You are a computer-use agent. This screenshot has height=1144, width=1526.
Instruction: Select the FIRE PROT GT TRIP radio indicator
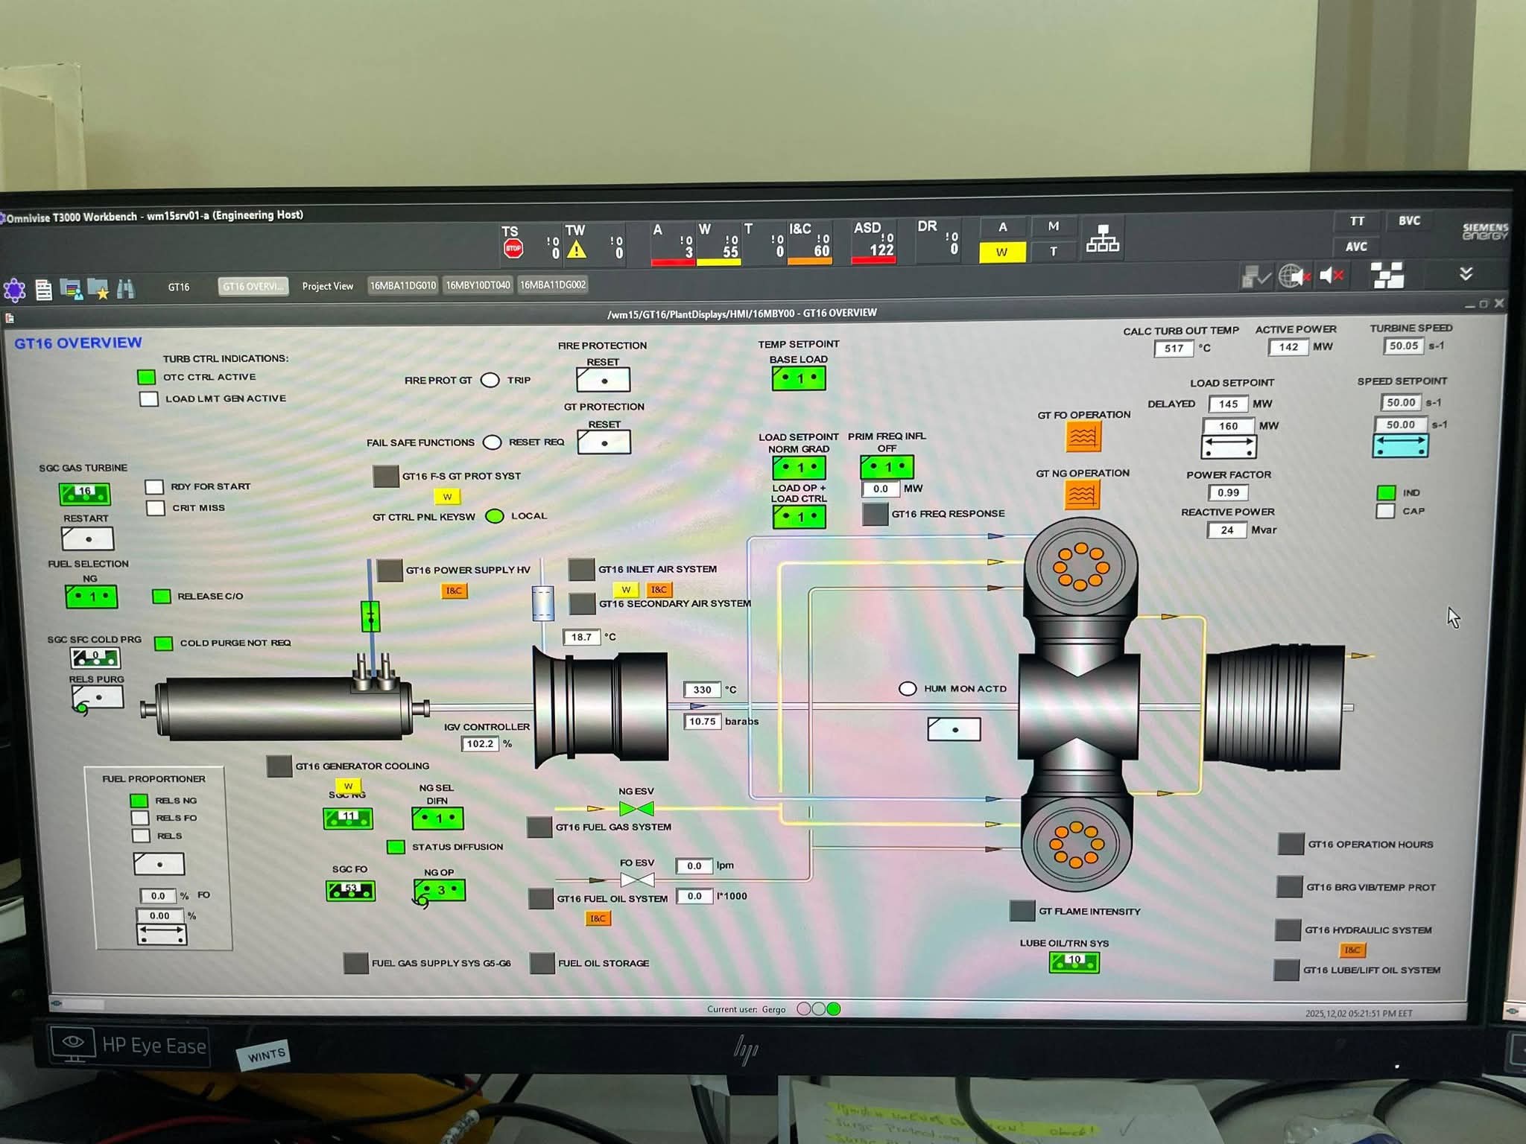[490, 381]
